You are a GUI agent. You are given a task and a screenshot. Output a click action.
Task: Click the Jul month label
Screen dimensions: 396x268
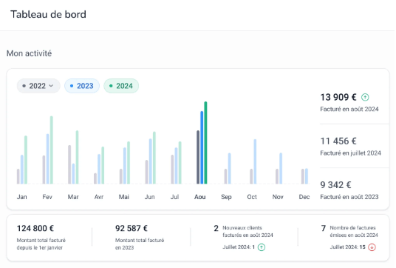(x=174, y=197)
